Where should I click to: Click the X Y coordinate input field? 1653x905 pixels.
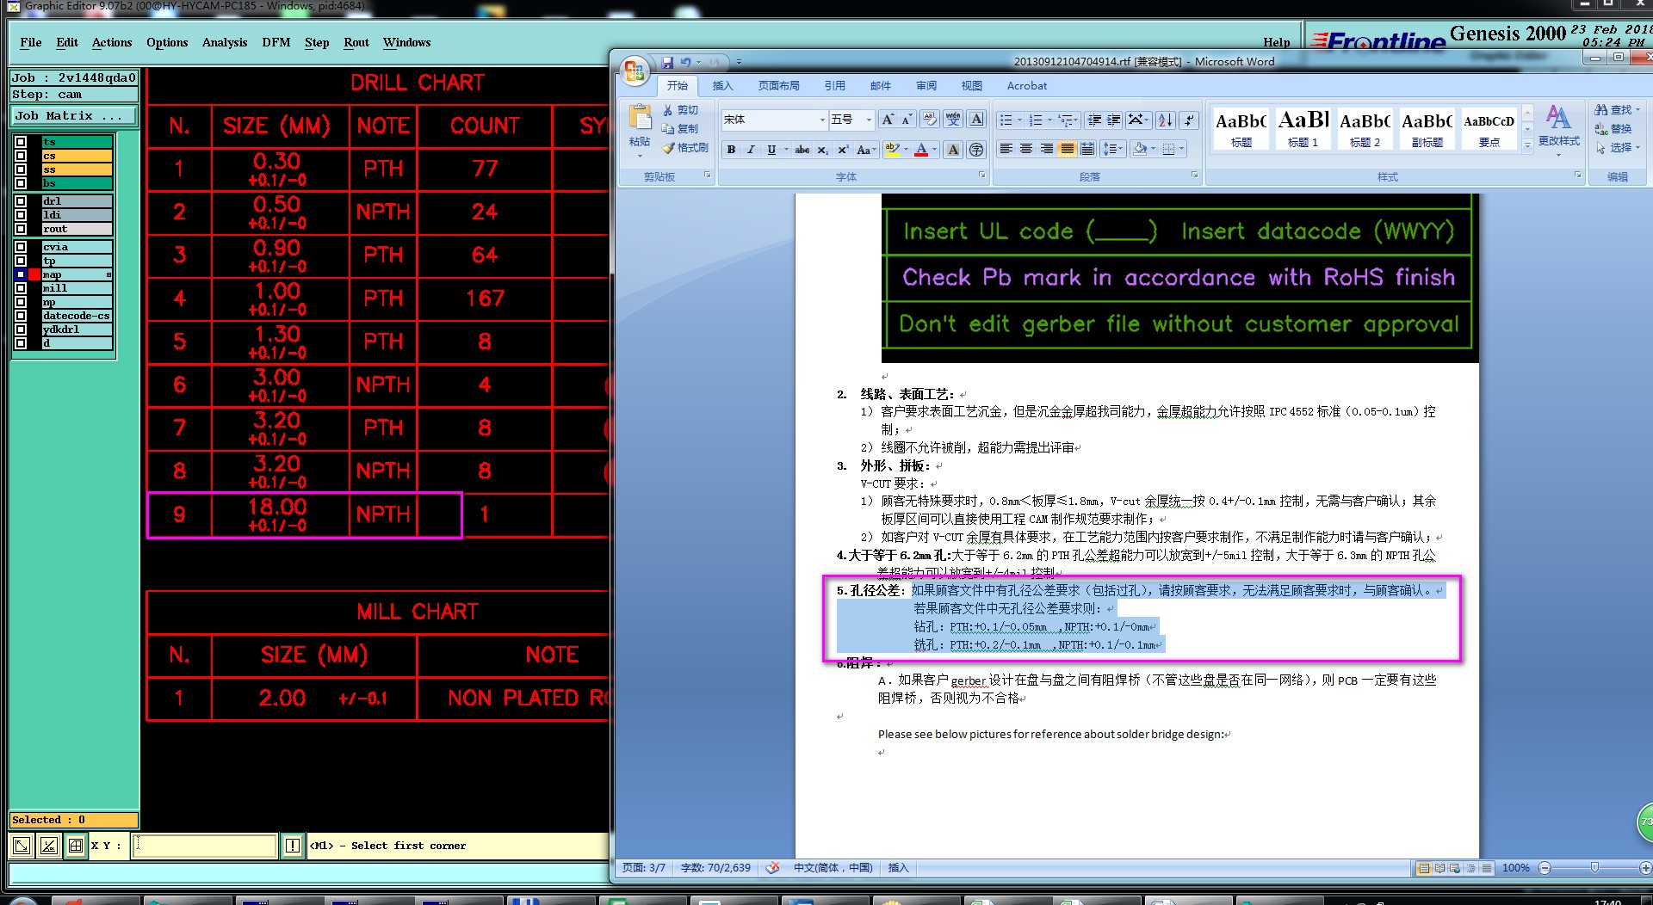tap(204, 846)
